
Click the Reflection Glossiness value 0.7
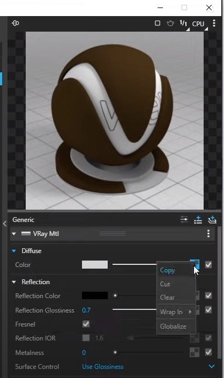pyautogui.click(x=86, y=310)
